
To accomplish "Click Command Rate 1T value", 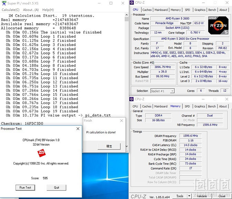I will click(x=191, y=168).
